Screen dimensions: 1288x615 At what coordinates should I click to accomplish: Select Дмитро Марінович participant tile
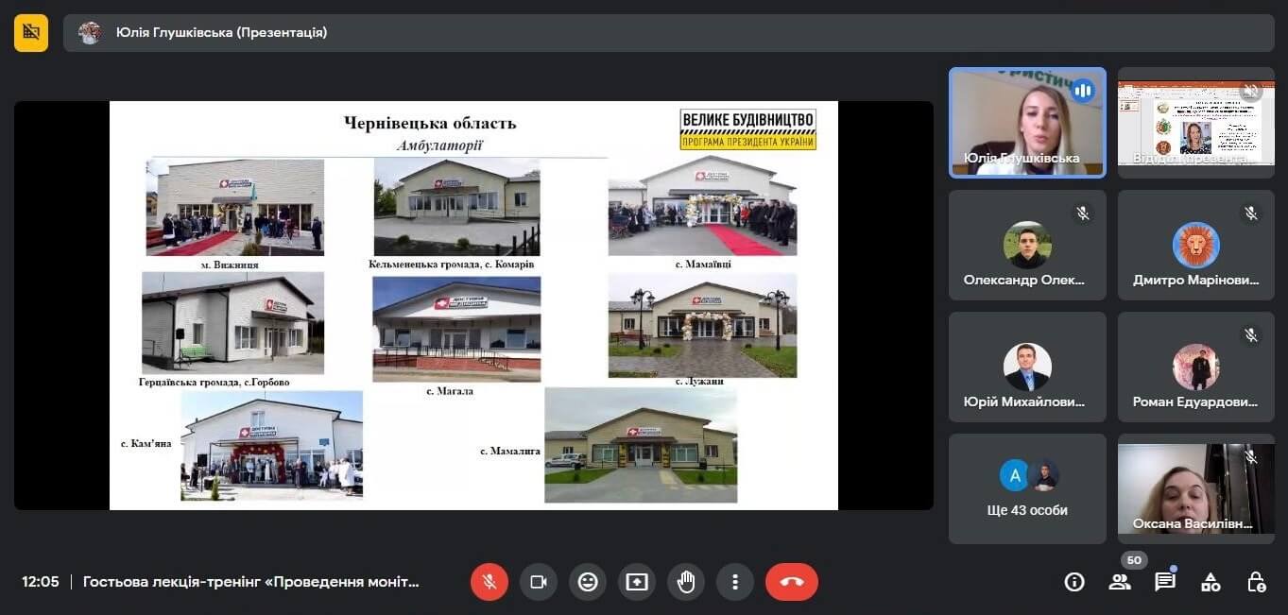point(1195,245)
